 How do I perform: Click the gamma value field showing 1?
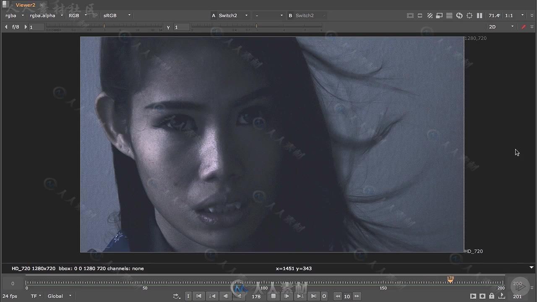click(182, 27)
